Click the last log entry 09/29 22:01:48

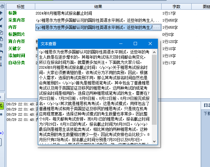[x=22, y=120]
